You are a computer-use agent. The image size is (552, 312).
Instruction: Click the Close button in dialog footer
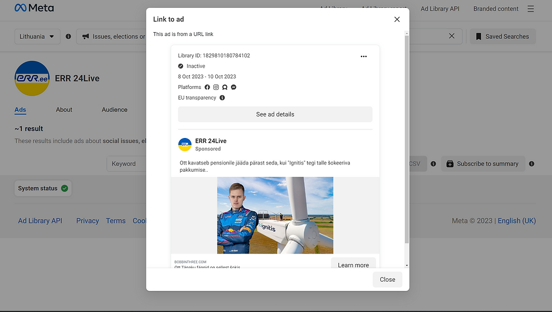[x=388, y=279]
